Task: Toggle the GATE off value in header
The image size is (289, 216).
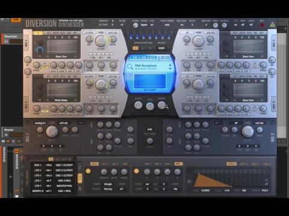Action: [x=251, y=25]
